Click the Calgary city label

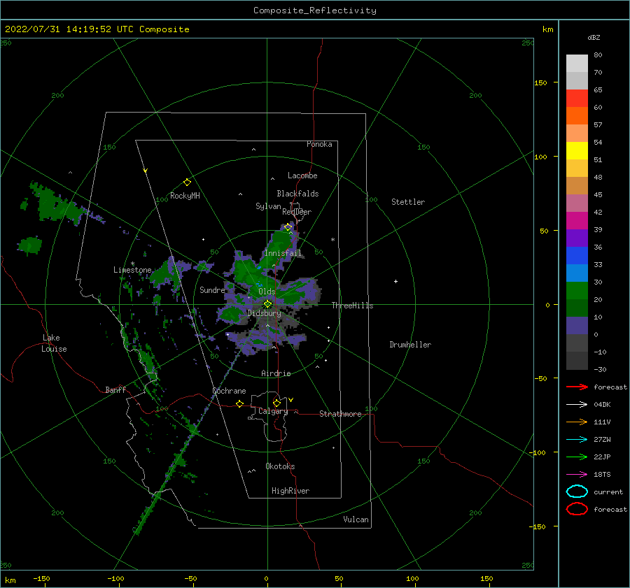coord(273,411)
